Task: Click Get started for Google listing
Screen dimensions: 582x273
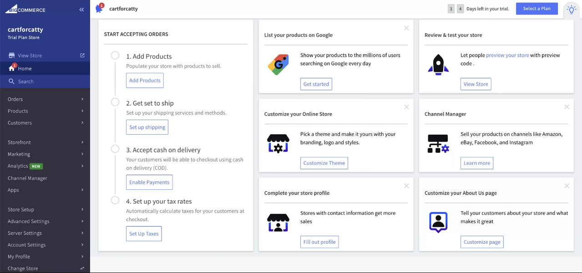Action: point(316,84)
